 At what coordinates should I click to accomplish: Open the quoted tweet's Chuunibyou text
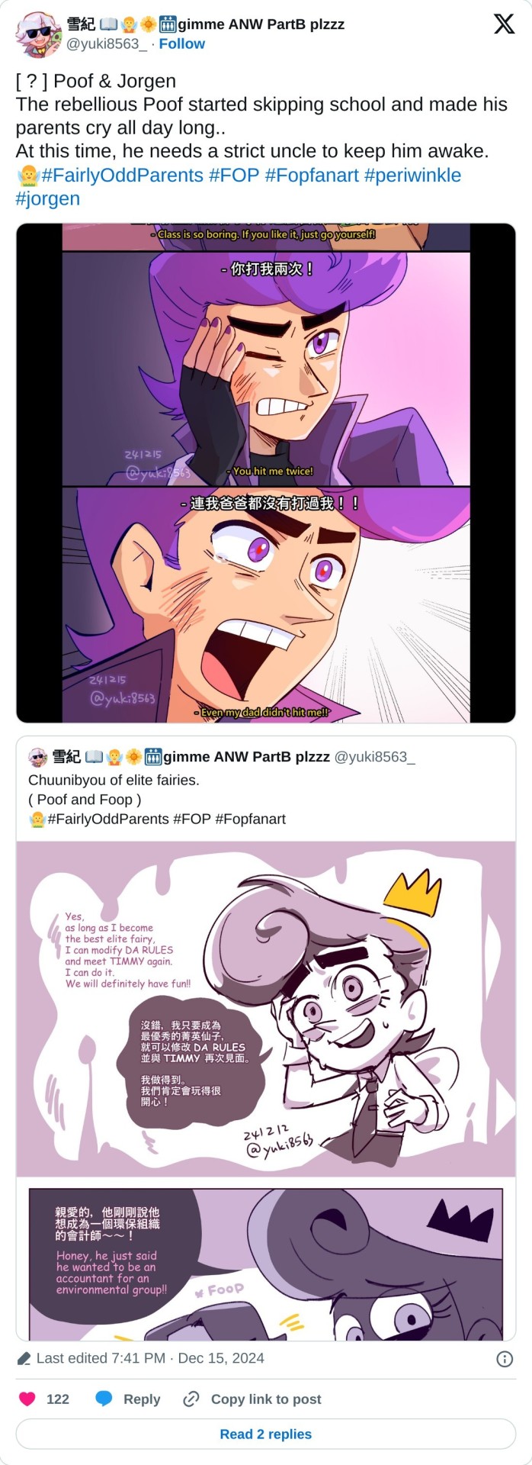pos(114,780)
